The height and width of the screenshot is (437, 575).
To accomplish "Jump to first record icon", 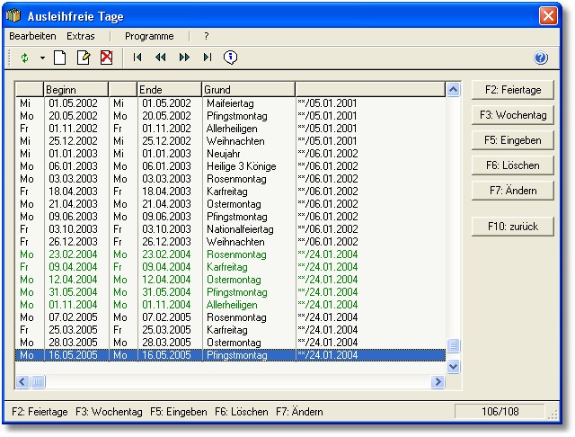I will 137,58.
